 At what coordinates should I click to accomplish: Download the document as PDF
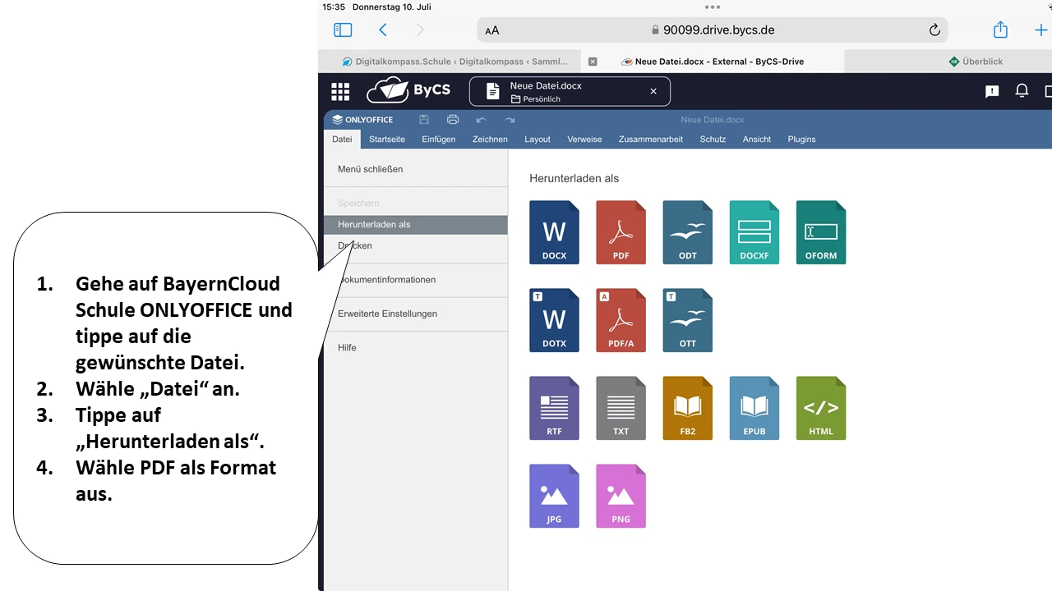tap(621, 232)
